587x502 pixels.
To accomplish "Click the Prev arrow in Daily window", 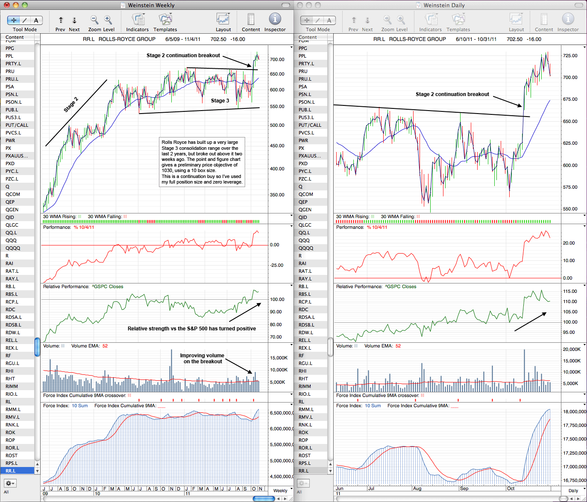I will pyautogui.click(x=354, y=20).
